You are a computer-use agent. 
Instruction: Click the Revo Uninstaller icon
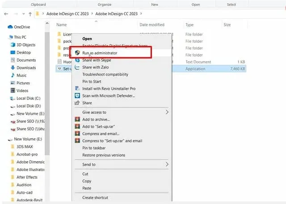[x=77, y=88]
